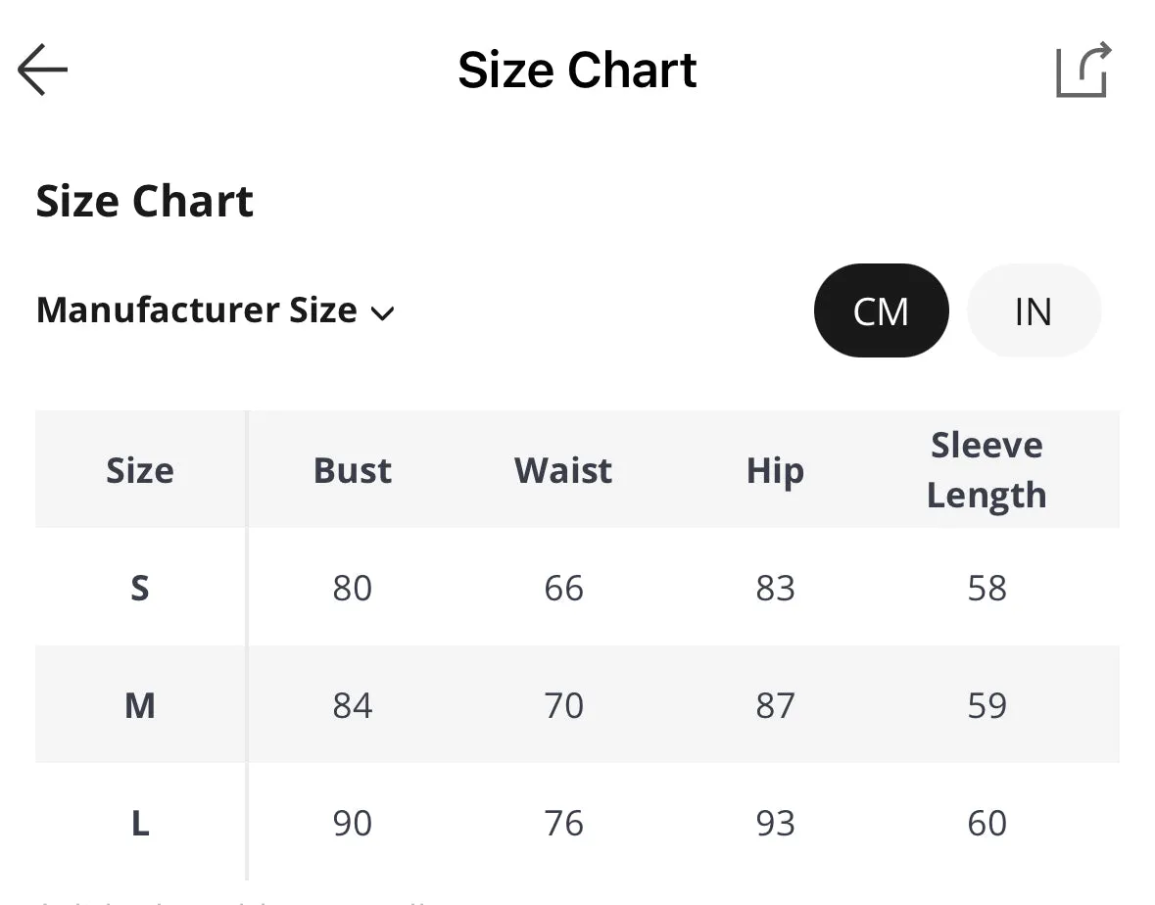Select the Bust column header
1155x905 pixels.
coord(352,470)
